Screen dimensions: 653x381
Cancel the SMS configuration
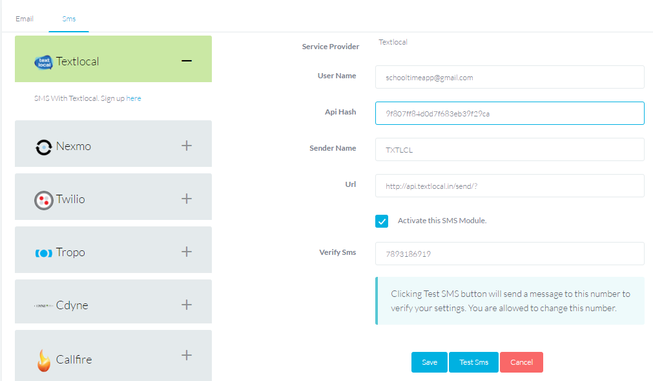coord(521,362)
